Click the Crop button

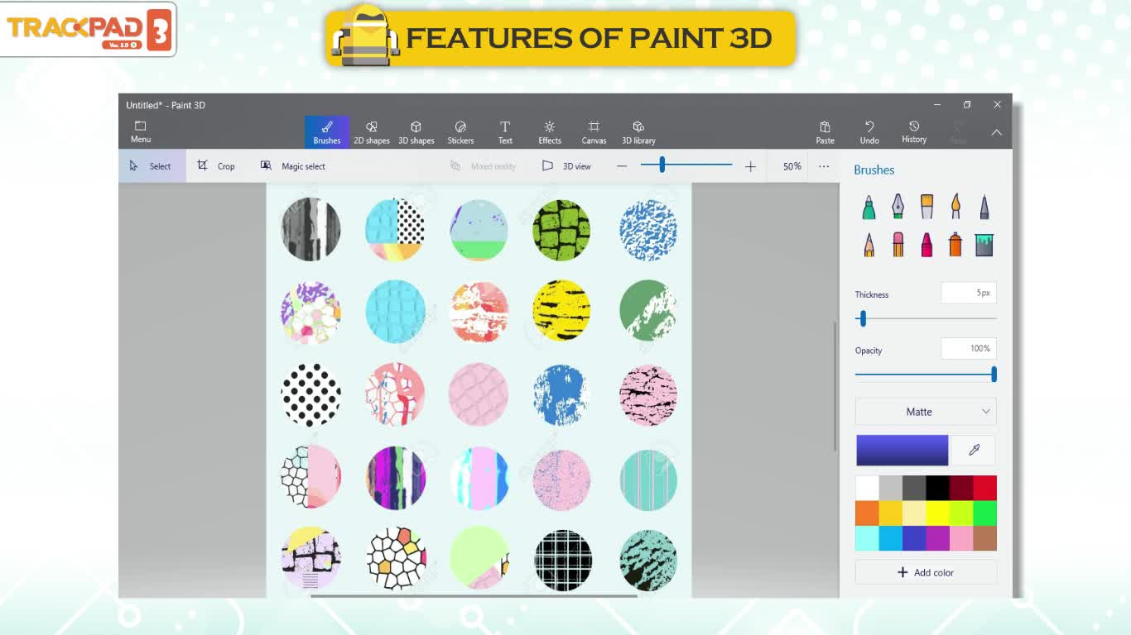click(216, 166)
